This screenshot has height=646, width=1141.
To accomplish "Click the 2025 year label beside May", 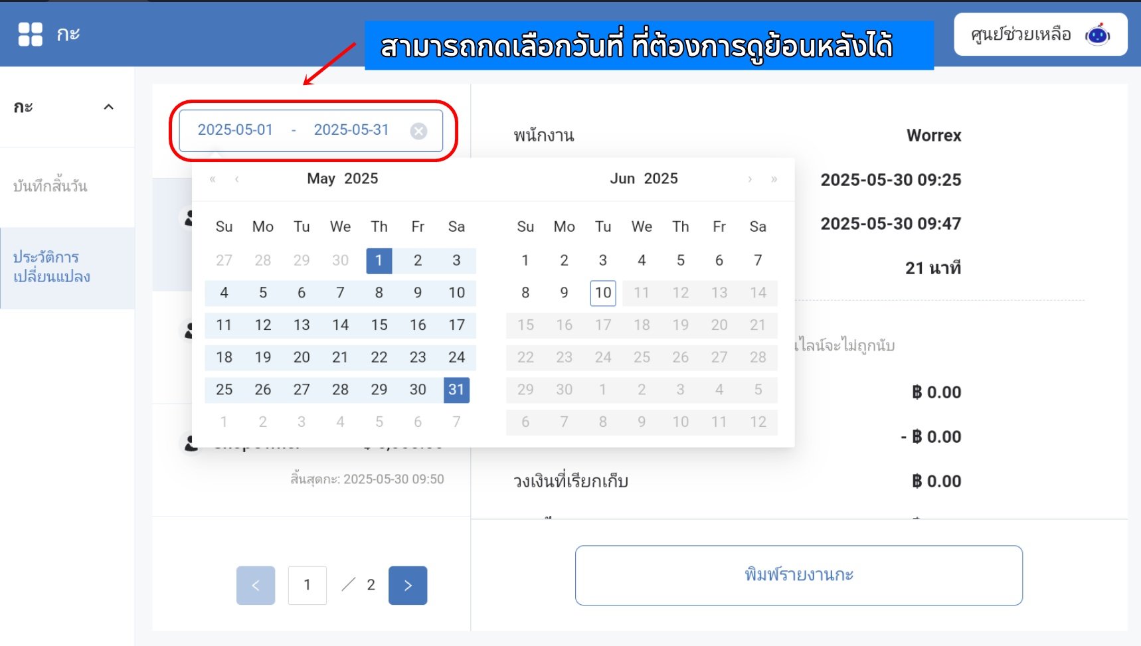I will pos(361,179).
